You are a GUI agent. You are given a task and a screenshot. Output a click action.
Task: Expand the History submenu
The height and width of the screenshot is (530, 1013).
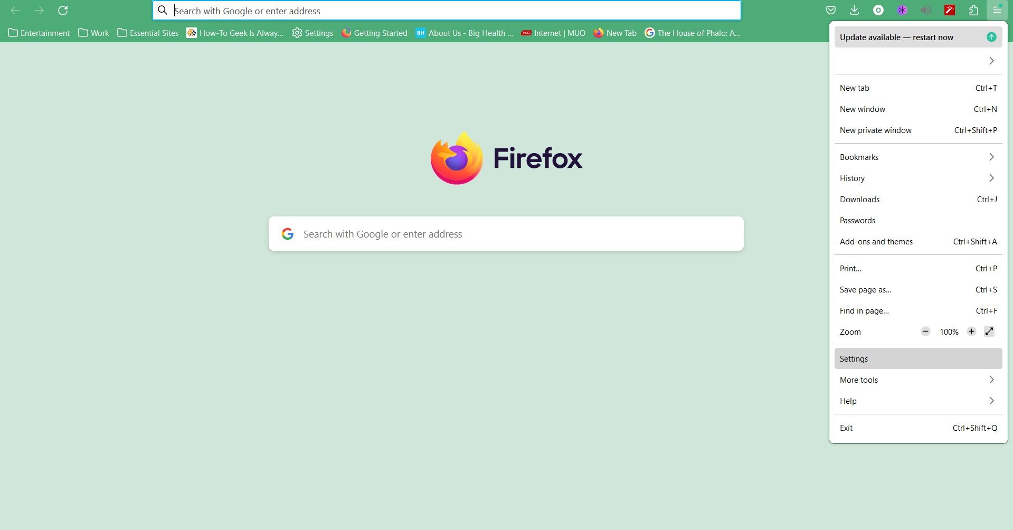click(918, 178)
